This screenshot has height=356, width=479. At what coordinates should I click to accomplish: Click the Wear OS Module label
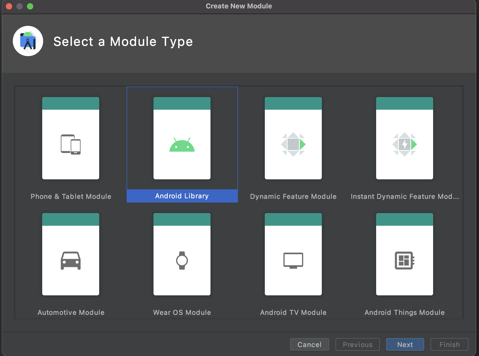[x=182, y=312]
